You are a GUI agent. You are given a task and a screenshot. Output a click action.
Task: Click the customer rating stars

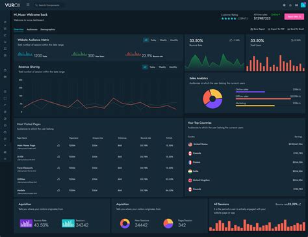229,19
